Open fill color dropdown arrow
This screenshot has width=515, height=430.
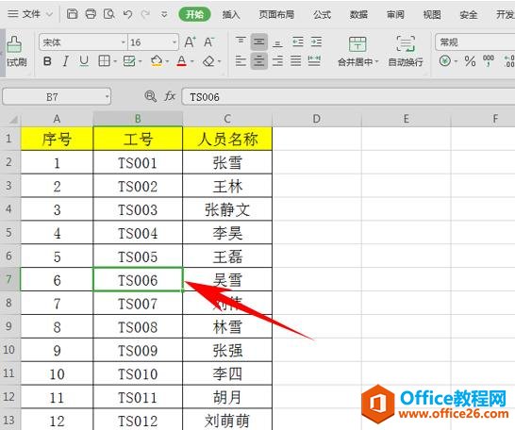coord(167,61)
